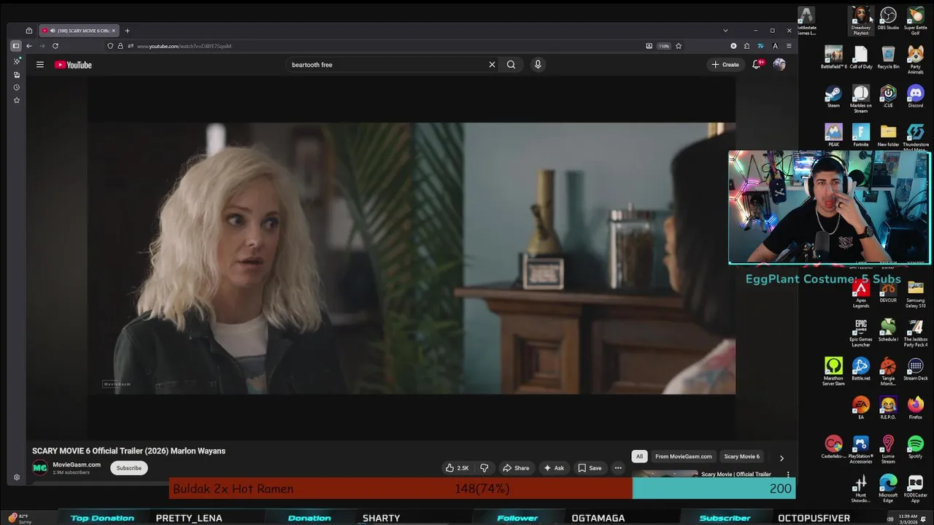This screenshot has width=934, height=525.
Task: Like the video (2.5K)
Action: [457, 468]
